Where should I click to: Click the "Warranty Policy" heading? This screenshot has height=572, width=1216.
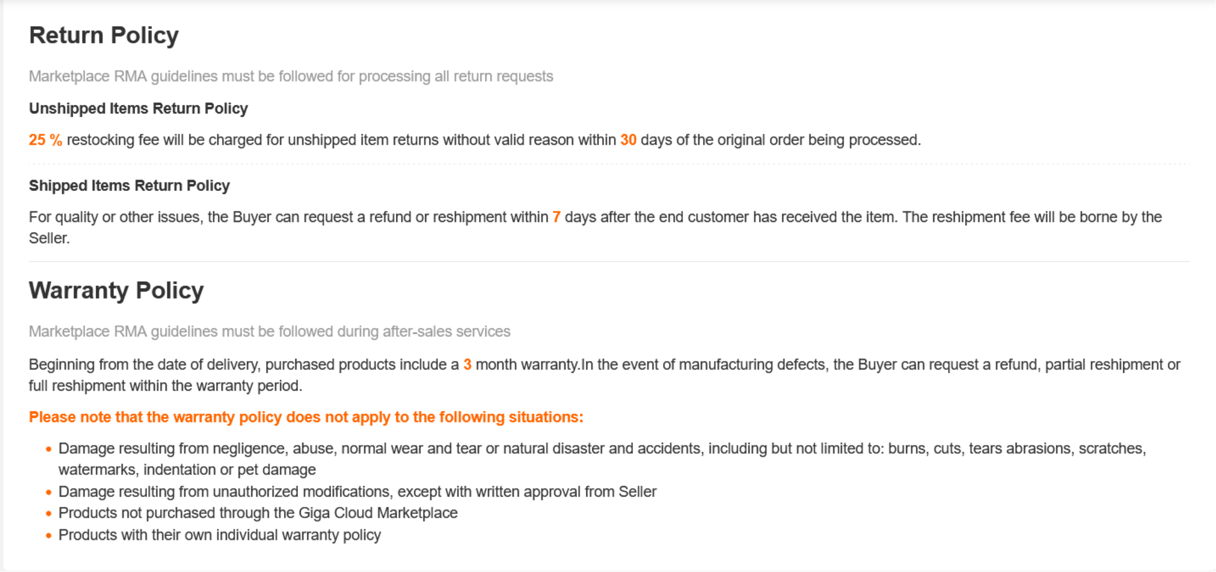pos(116,290)
